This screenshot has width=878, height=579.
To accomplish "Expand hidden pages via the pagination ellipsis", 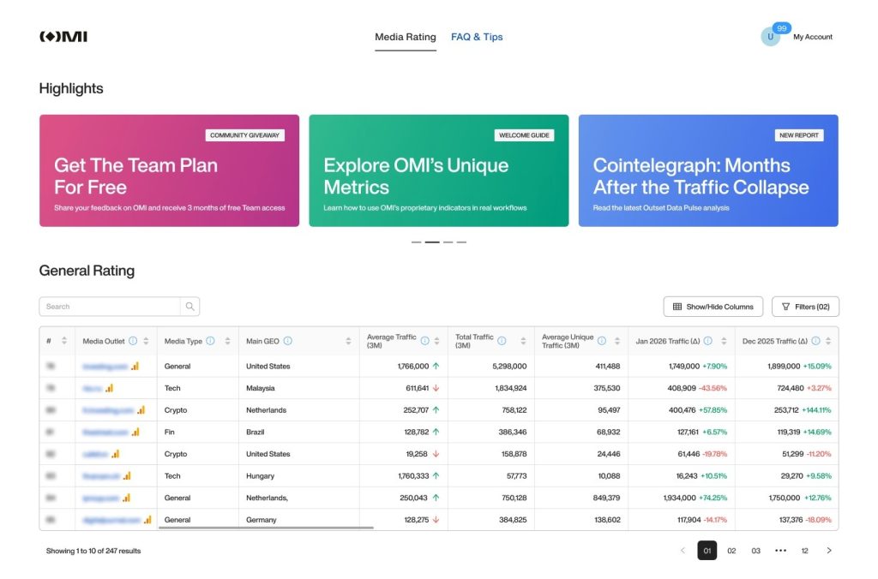I will pyautogui.click(x=780, y=550).
